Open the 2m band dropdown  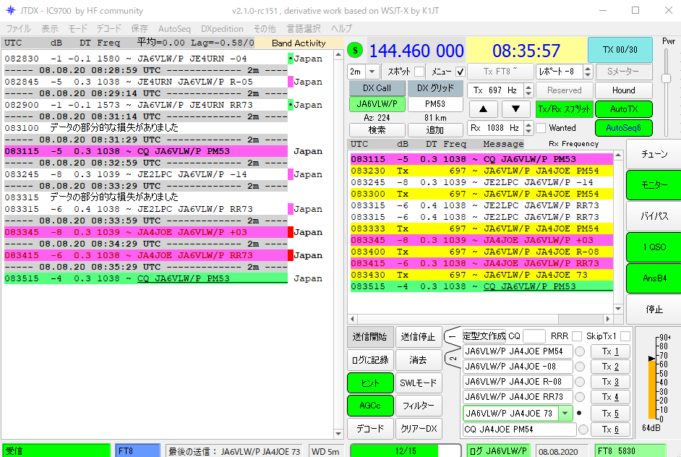(372, 72)
